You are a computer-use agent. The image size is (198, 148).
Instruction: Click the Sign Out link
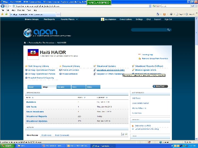[168, 19]
